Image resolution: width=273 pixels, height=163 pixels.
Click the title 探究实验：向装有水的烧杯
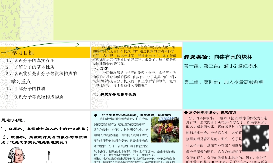[218, 57]
